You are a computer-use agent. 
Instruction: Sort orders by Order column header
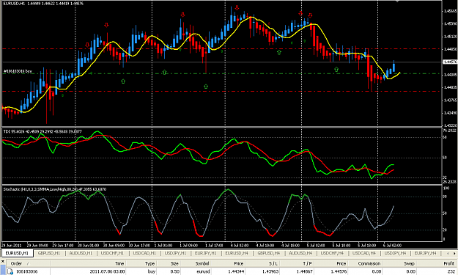16,263
